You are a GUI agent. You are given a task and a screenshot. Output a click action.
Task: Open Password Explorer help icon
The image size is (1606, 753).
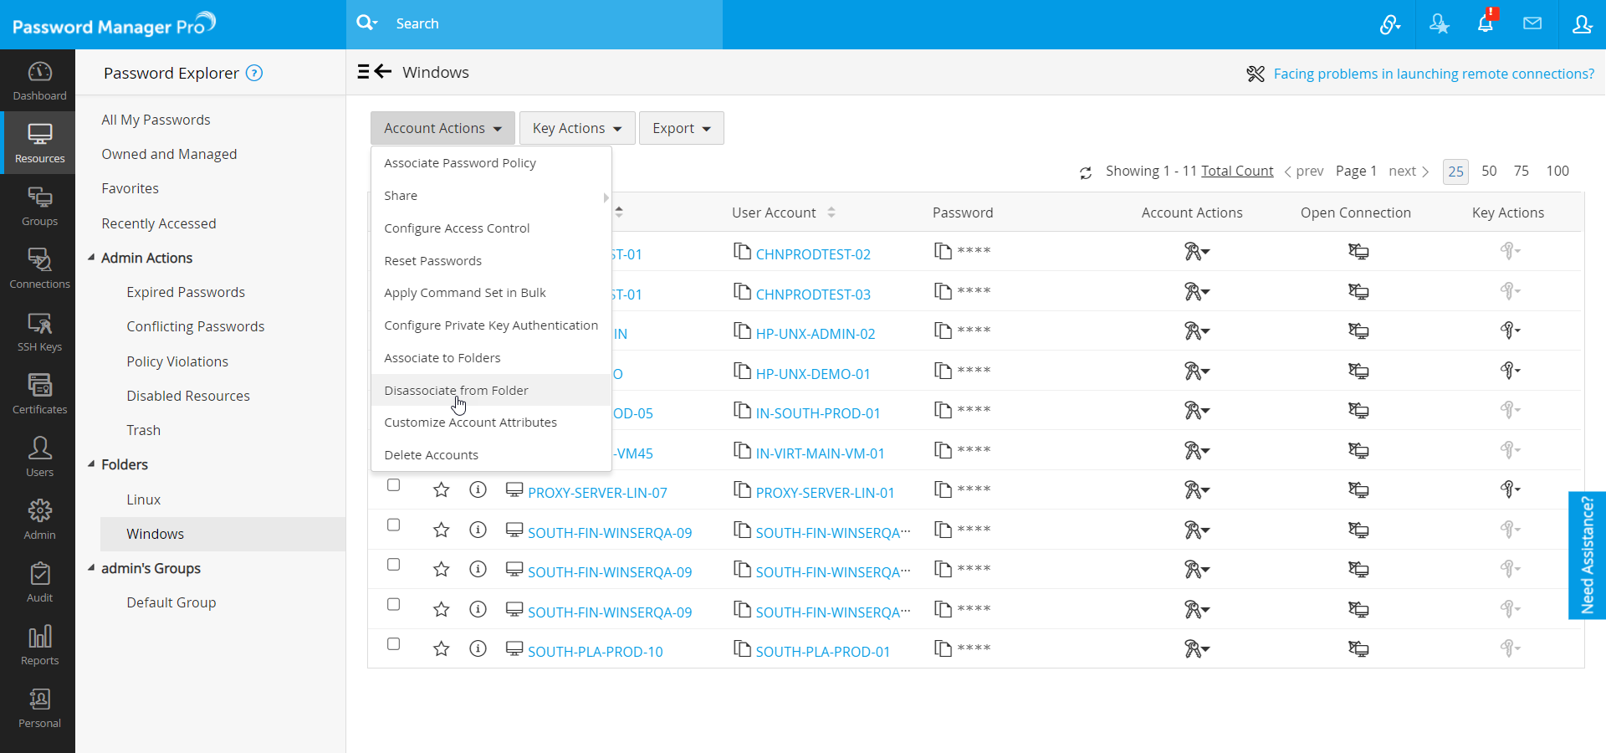[x=254, y=74]
